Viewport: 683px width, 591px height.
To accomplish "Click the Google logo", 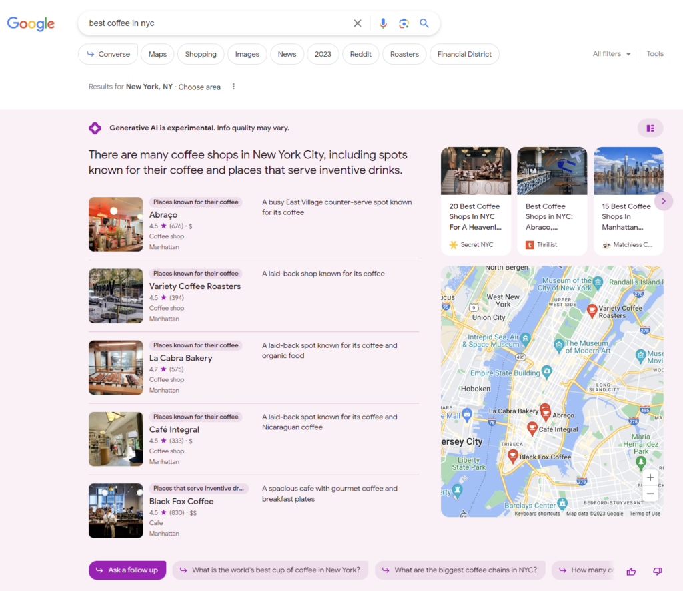I will tap(31, 23).
